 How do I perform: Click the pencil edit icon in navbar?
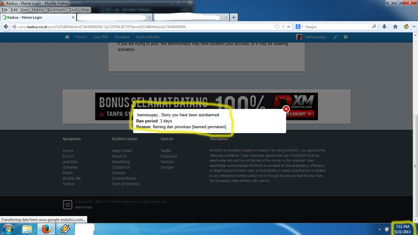[x=335, y=37]
